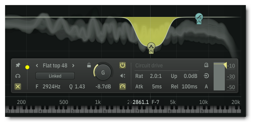This screenshot has width=255, height=126.
Task: Toggle the band power button
Action: (x=122, y=65)
